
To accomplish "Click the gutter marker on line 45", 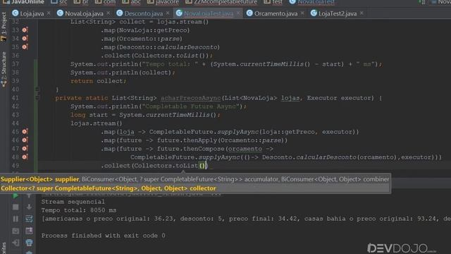I will (25, 132).
